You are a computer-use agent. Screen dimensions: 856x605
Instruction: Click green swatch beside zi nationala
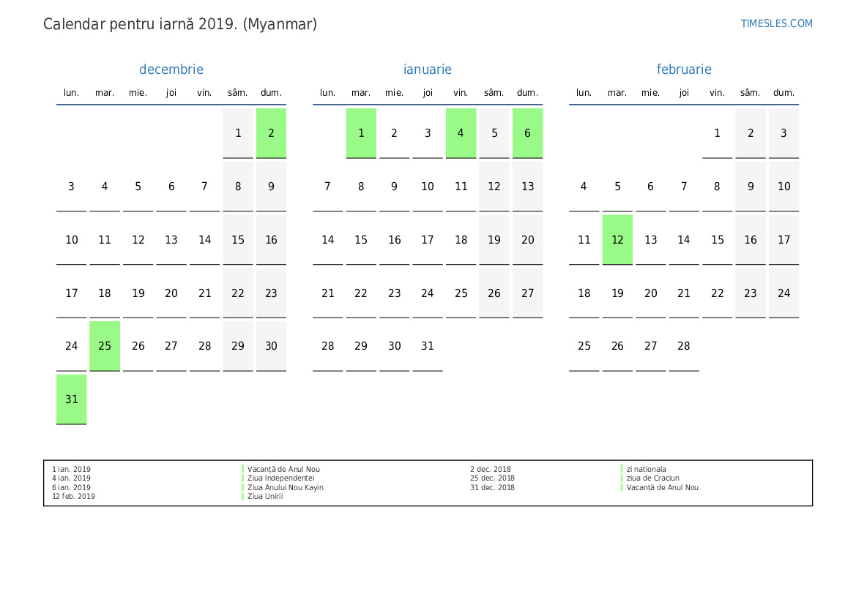(622, 469)
